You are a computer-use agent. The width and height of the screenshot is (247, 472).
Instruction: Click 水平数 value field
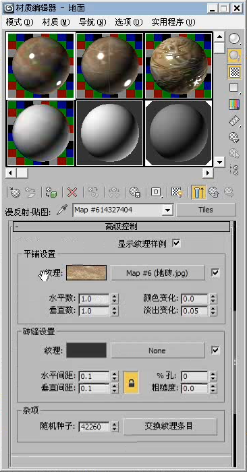[94, 299]
